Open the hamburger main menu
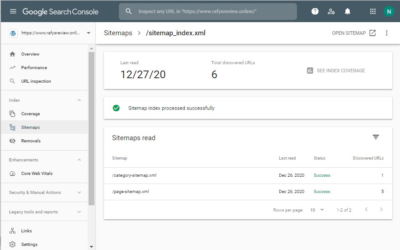400x250 pixels. (x=13, y=11)
